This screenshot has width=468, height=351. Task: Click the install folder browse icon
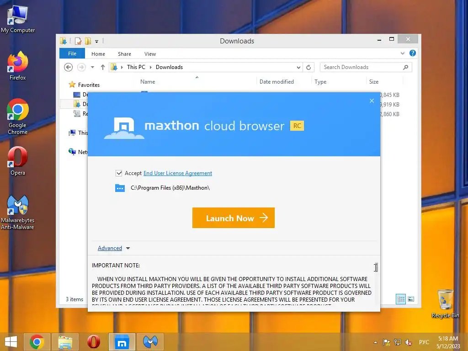[120, 188]
